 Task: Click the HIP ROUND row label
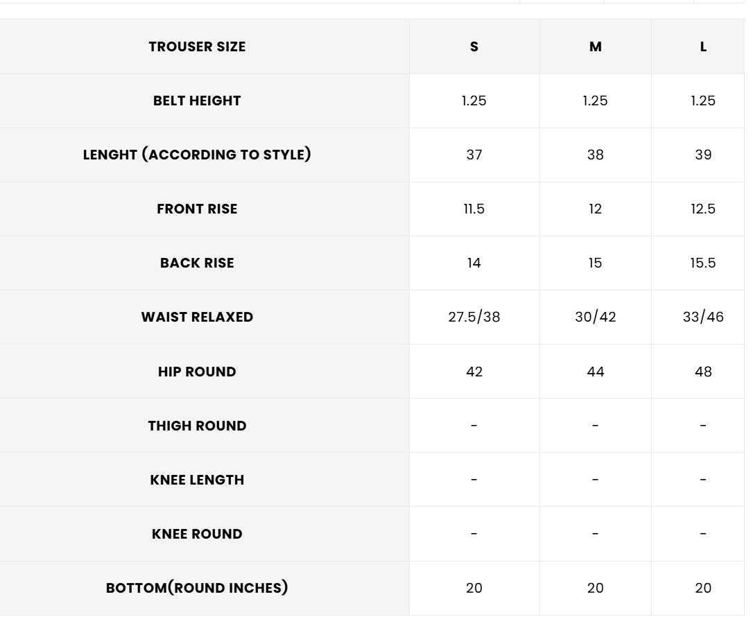[197, 372]
